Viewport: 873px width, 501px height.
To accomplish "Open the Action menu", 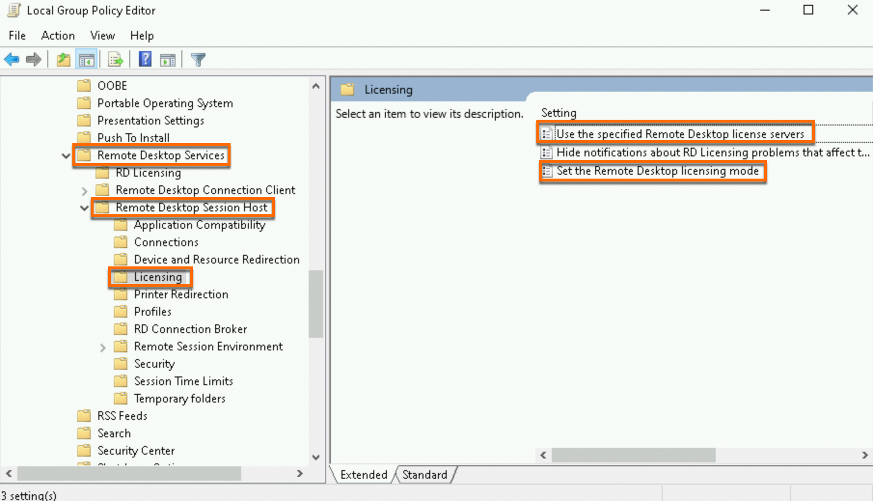I will (58, 36).
